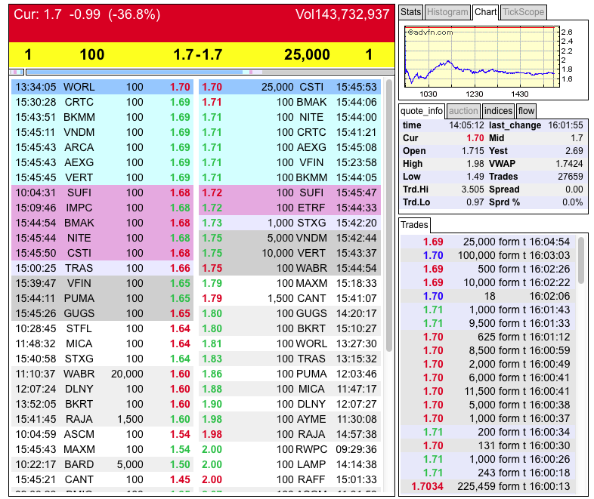Select the IMPC bid row
This screenshot has width=594, height=499.
point(102,208)
